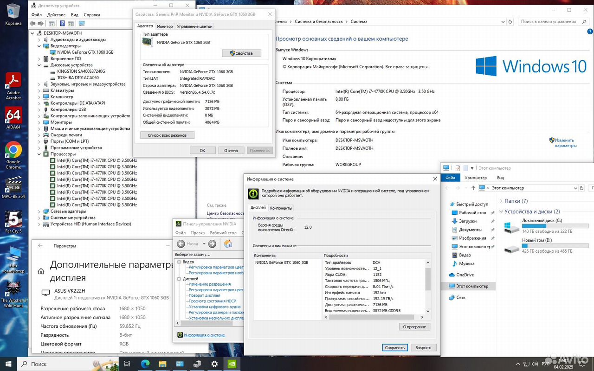Expand 'Контроллеры USB' node in Device Manager
Image resolution: width=594 pixels, height=371 pixels.
pos(39,109)
